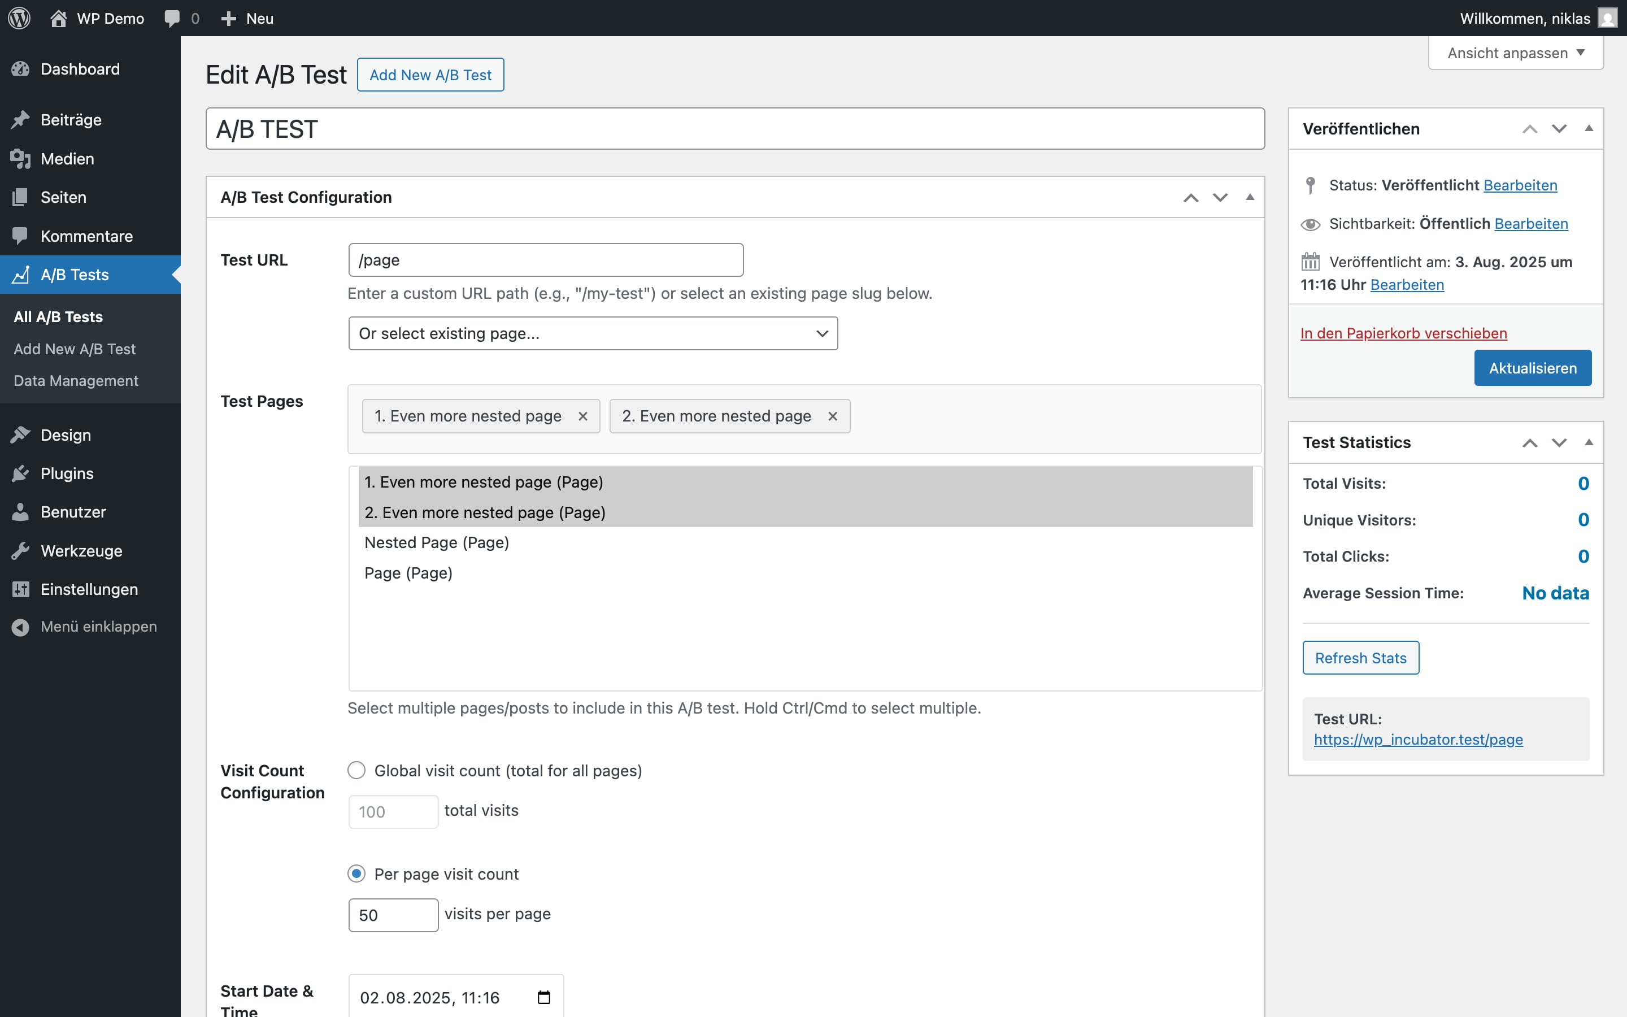Select Per page visit count radio button
This screenshot has height=1017, width=1627.
coord(356,873)
